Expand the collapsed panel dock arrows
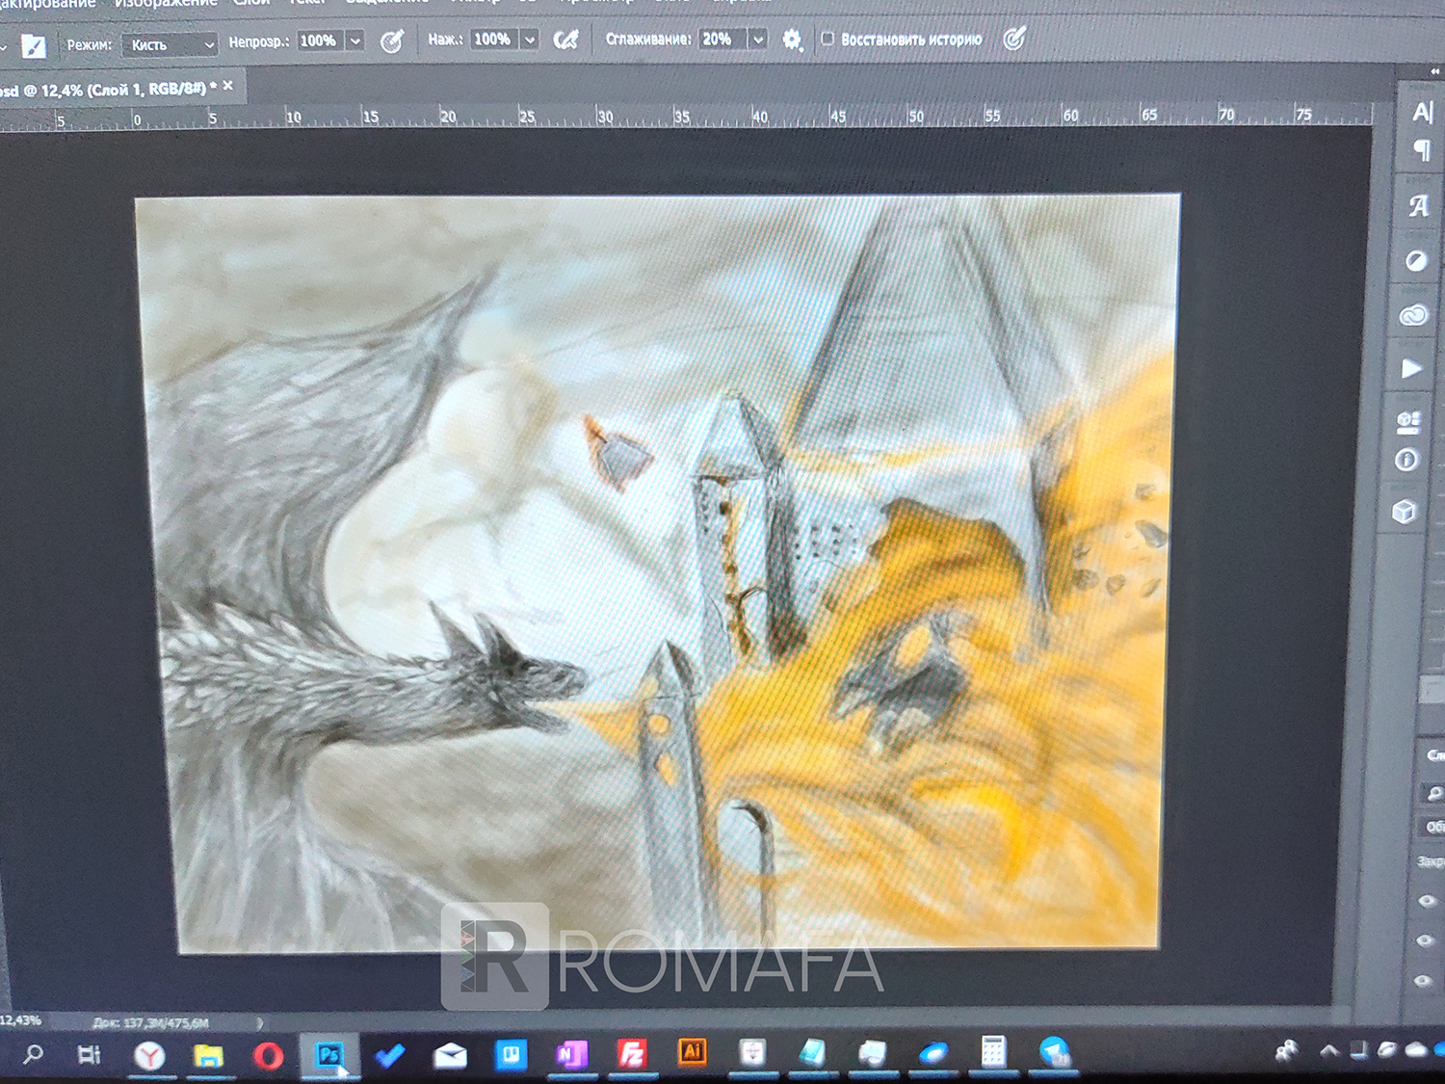The width and height of the screenshot is (1445, 1084). [x=1436, y=71]
